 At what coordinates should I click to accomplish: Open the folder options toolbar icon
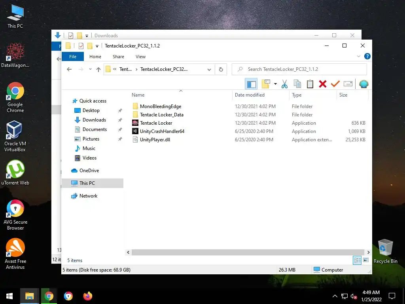(x=266, y=84)
